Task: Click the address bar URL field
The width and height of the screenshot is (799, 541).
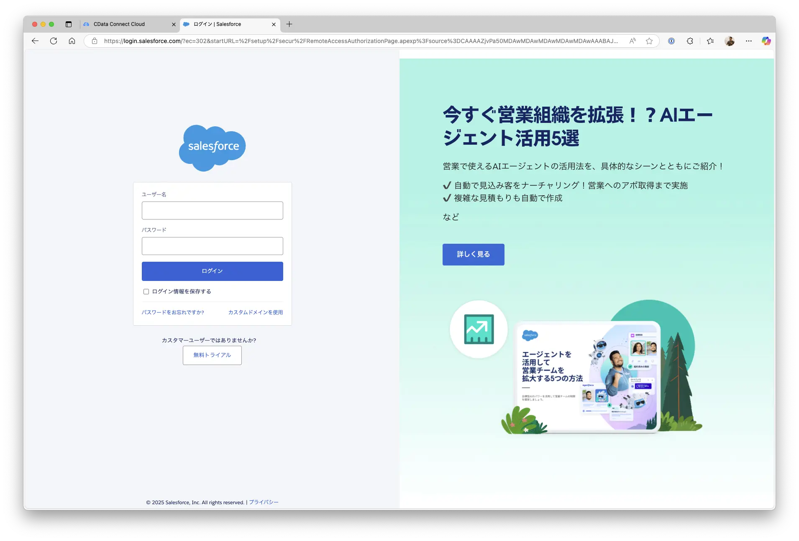Action: click(361, 41)
